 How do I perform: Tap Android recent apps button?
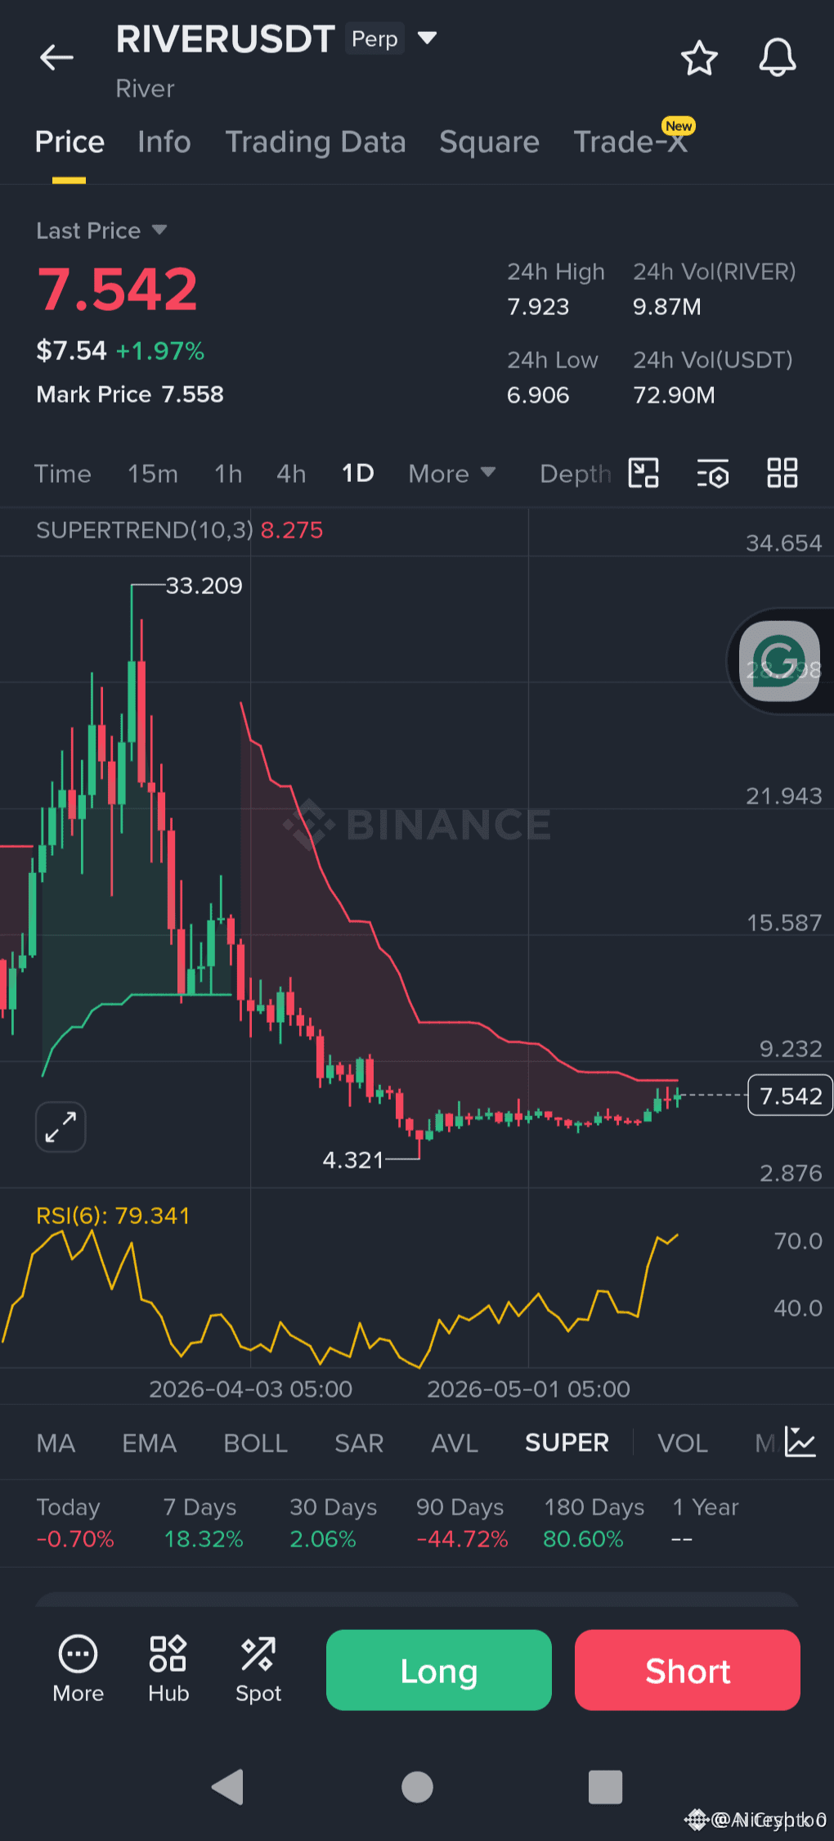click(x=606, y=1787)
